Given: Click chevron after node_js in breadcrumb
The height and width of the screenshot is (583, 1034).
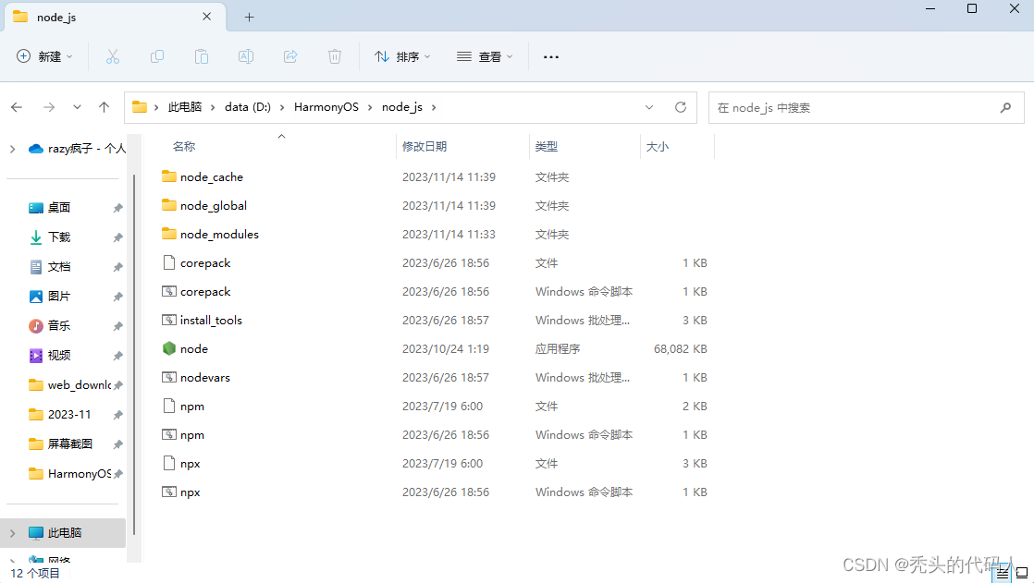Looking at the screenshot, I should (x=434, y=107).
